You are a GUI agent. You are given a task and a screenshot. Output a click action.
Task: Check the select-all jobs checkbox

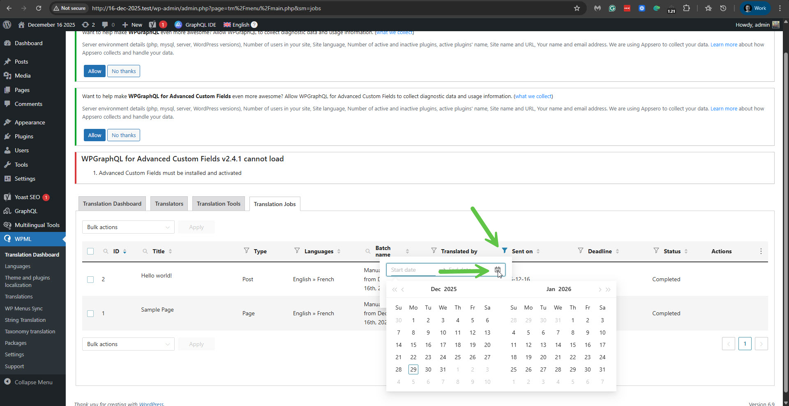90,251
